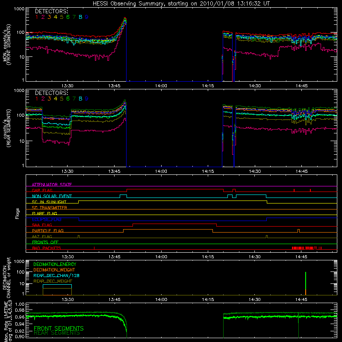
Task: Click the red bad packets burst near 14:45
Action: tap(307, 248)
